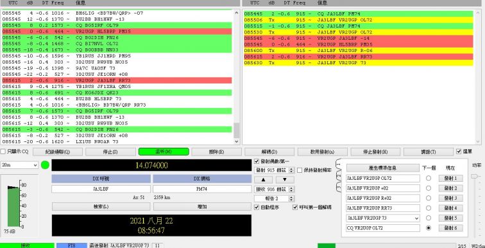Untick the '自動程序' auto sequence checkbox

[x=257, y=208]
